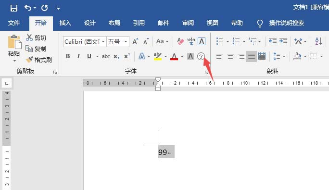Customize the Quick Access Toolbar
The height and width of the screenshot is (190, 329).
pos(58,8)
